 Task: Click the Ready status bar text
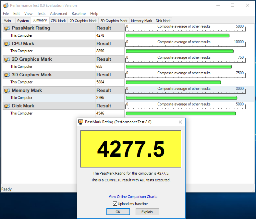(6, 189)
